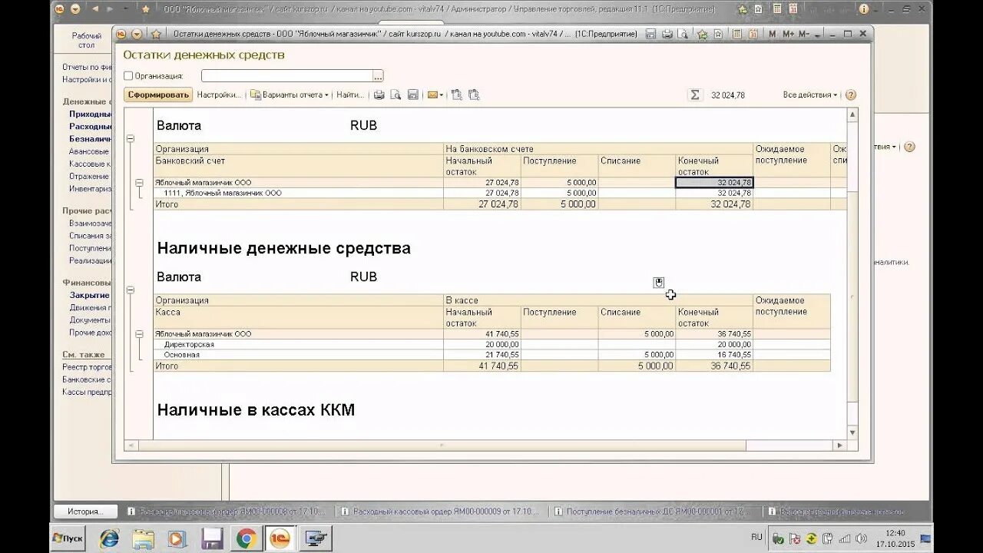Open the round arrow menu in report title bar
The height and width of the screenshot is (553, 983).
click(x=137, y=35)
